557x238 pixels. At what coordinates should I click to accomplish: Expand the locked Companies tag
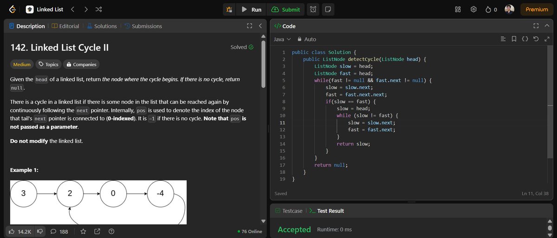coord(81,64)
